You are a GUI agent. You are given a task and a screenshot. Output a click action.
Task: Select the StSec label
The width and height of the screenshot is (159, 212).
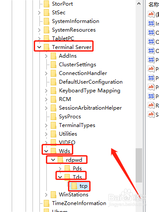(58, 13)
